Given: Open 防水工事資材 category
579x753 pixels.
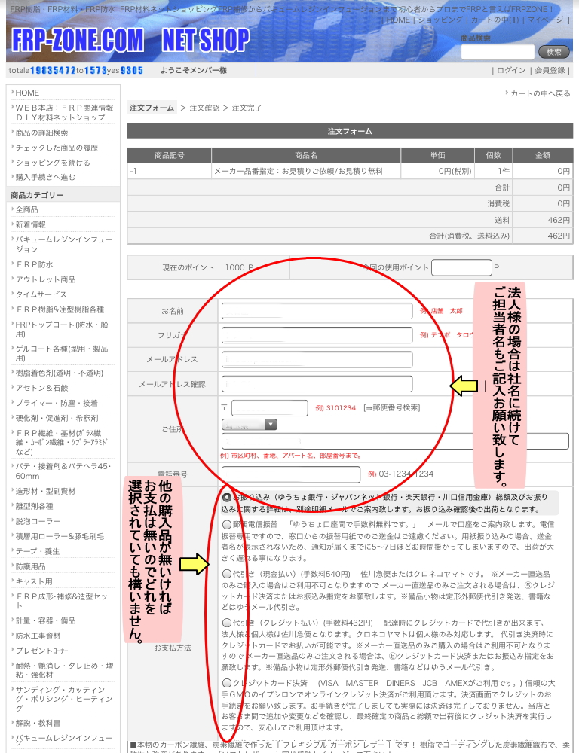Looking at the screenshot, I should (38, 636).
